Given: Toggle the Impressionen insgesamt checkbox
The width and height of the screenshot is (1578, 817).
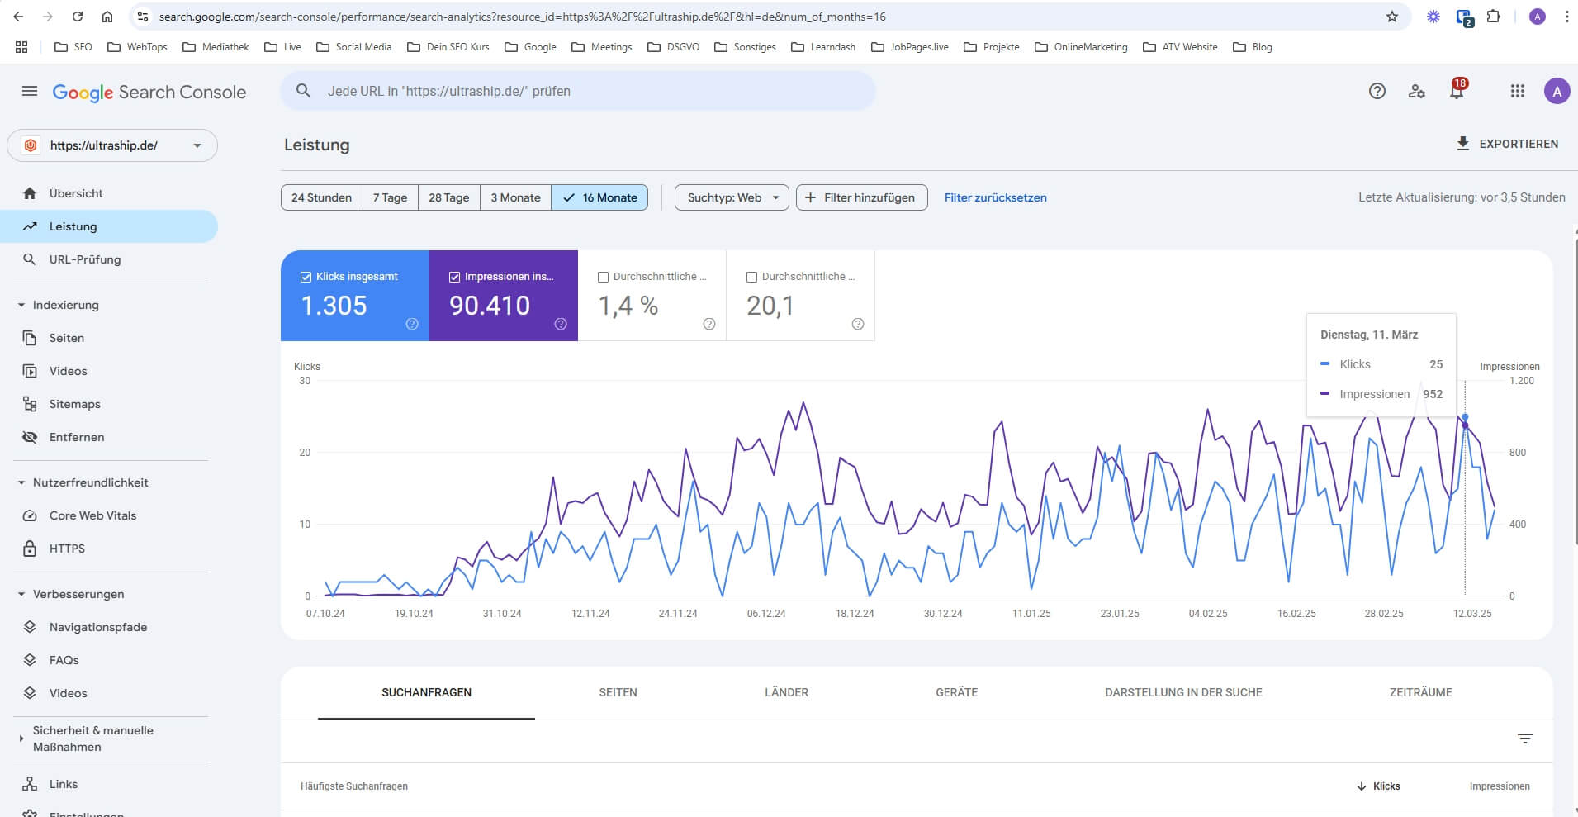Looking at the screenshot, I should [454, 277].
